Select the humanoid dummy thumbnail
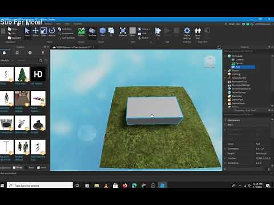 (6, 99)
